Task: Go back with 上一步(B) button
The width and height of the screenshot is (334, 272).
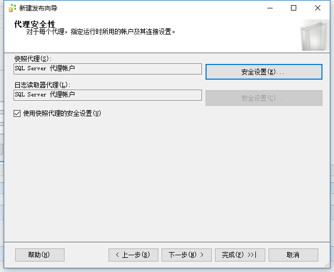Action: (133, 255)
